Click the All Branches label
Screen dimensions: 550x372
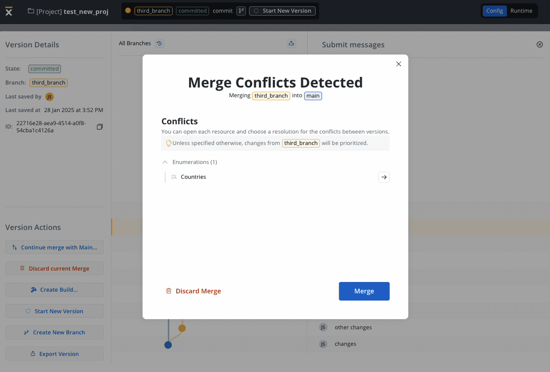[x=135, y=43]
